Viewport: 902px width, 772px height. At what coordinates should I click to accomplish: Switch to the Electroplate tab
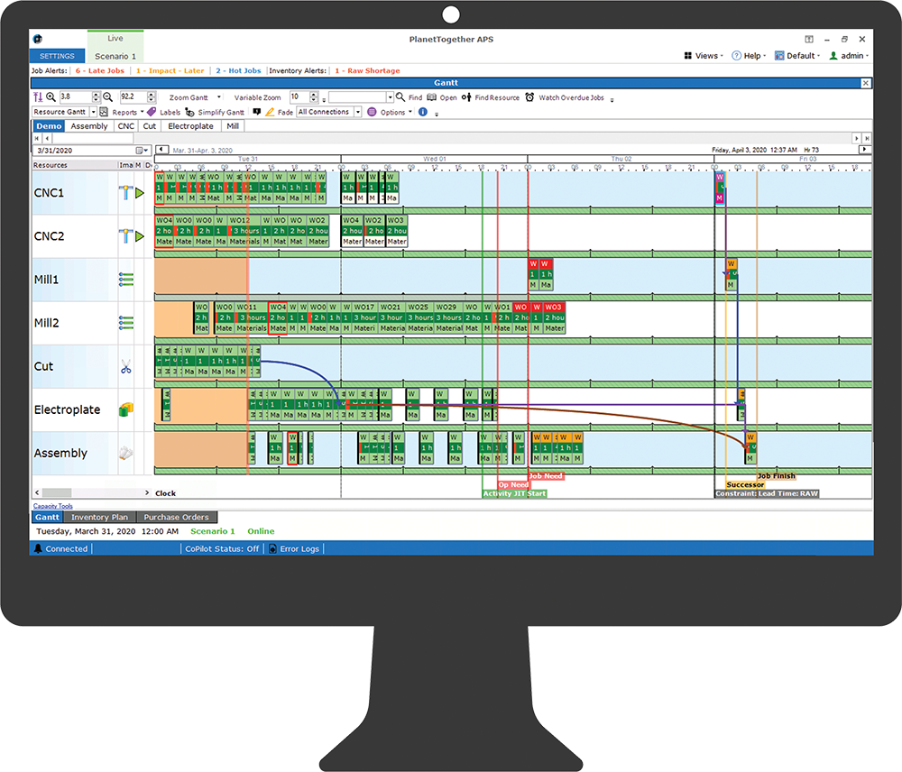tap(190, 126)
